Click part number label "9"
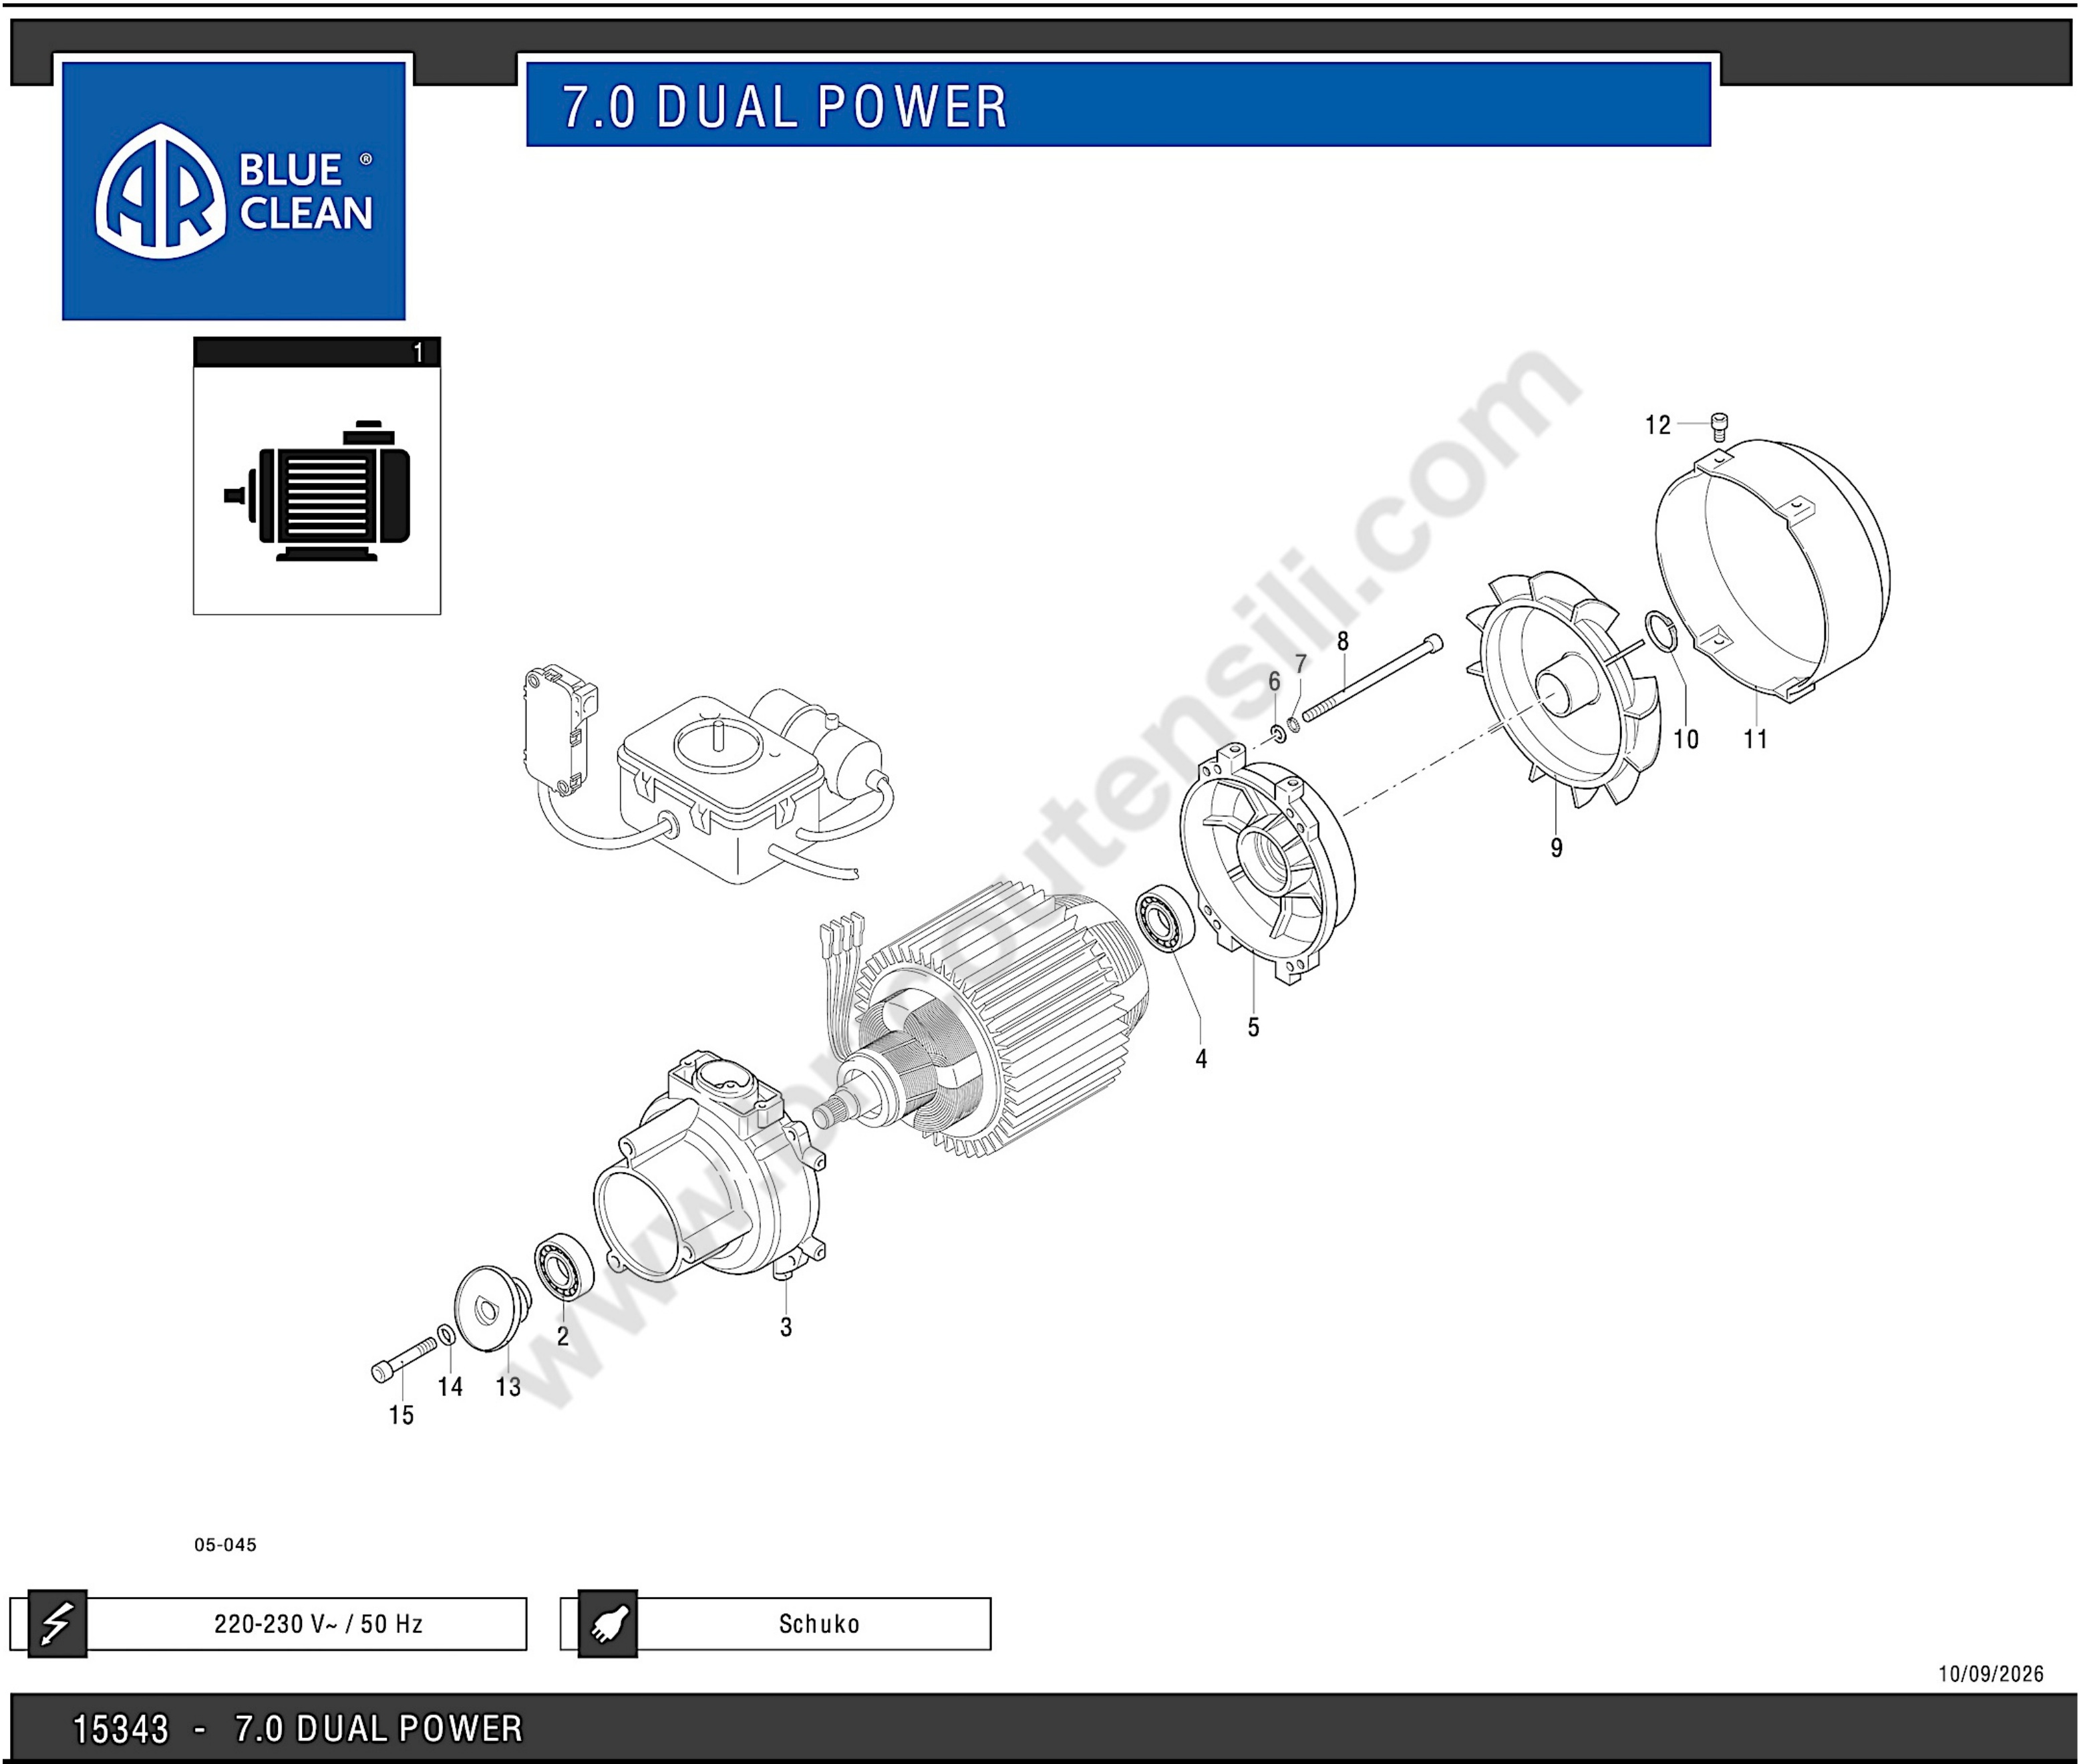 click(x=1556, y=848)
